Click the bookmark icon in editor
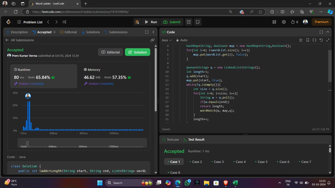The image size is (335, 188). [308, 40]
